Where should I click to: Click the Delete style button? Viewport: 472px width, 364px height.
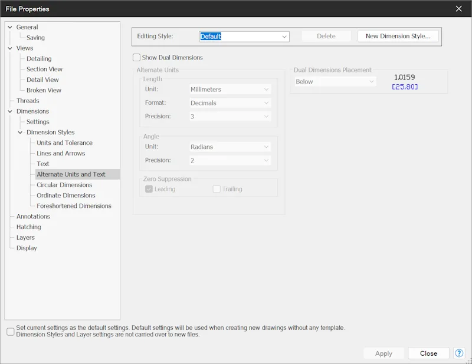click(326, 36)
